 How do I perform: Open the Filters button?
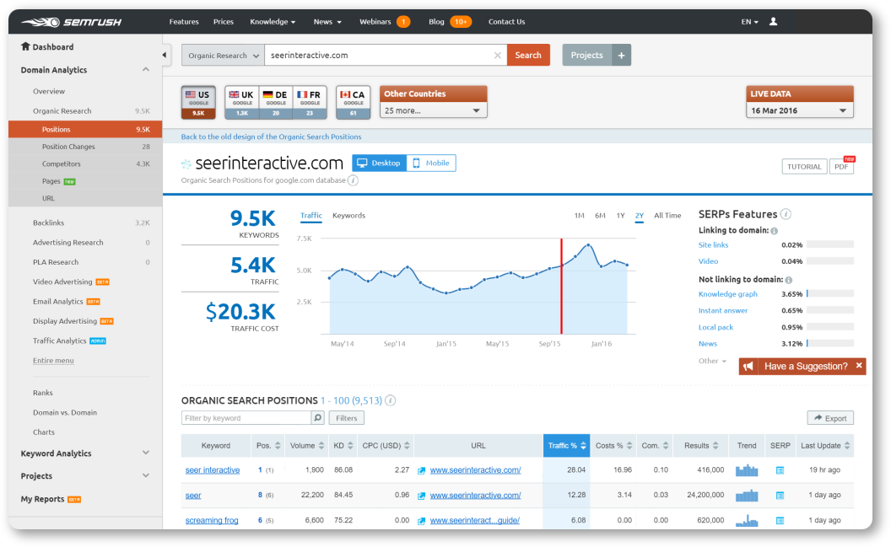[346, 418]
